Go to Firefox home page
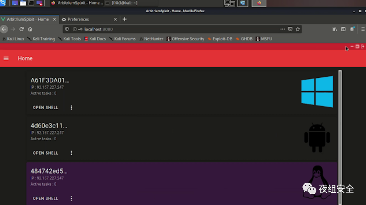366x205 pixels. click(30, 29)
